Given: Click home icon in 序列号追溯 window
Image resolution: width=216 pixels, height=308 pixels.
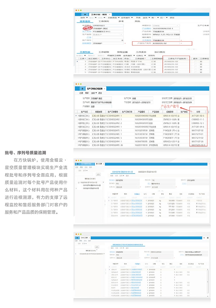Looking at the screenshot, I should 77,238.
